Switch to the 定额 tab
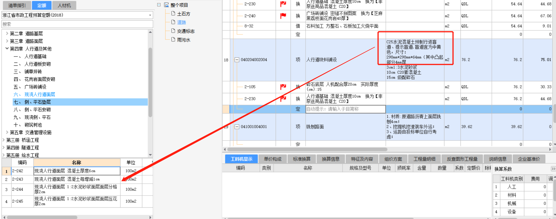Image resolution: width=556 pixels, height=219 pixels. tap(42, 5)
